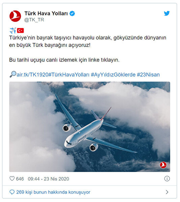
Task: Click the Twitter bird logo
Action: point(167,13)
